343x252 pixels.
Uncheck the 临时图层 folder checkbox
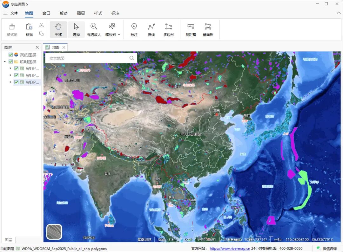(11, 62)
